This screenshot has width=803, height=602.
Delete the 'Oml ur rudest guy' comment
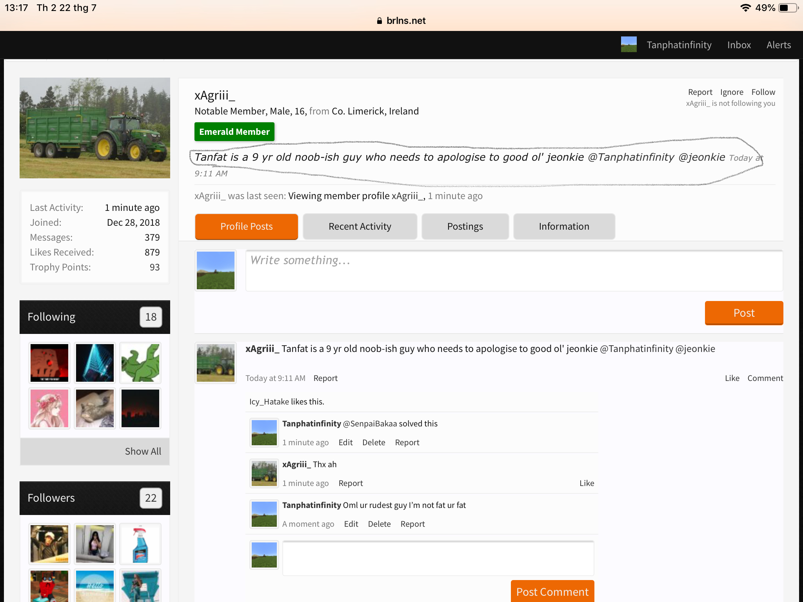379,524
